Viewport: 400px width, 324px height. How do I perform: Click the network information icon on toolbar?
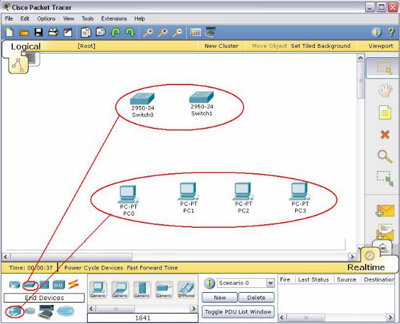(x=377, y=32)
